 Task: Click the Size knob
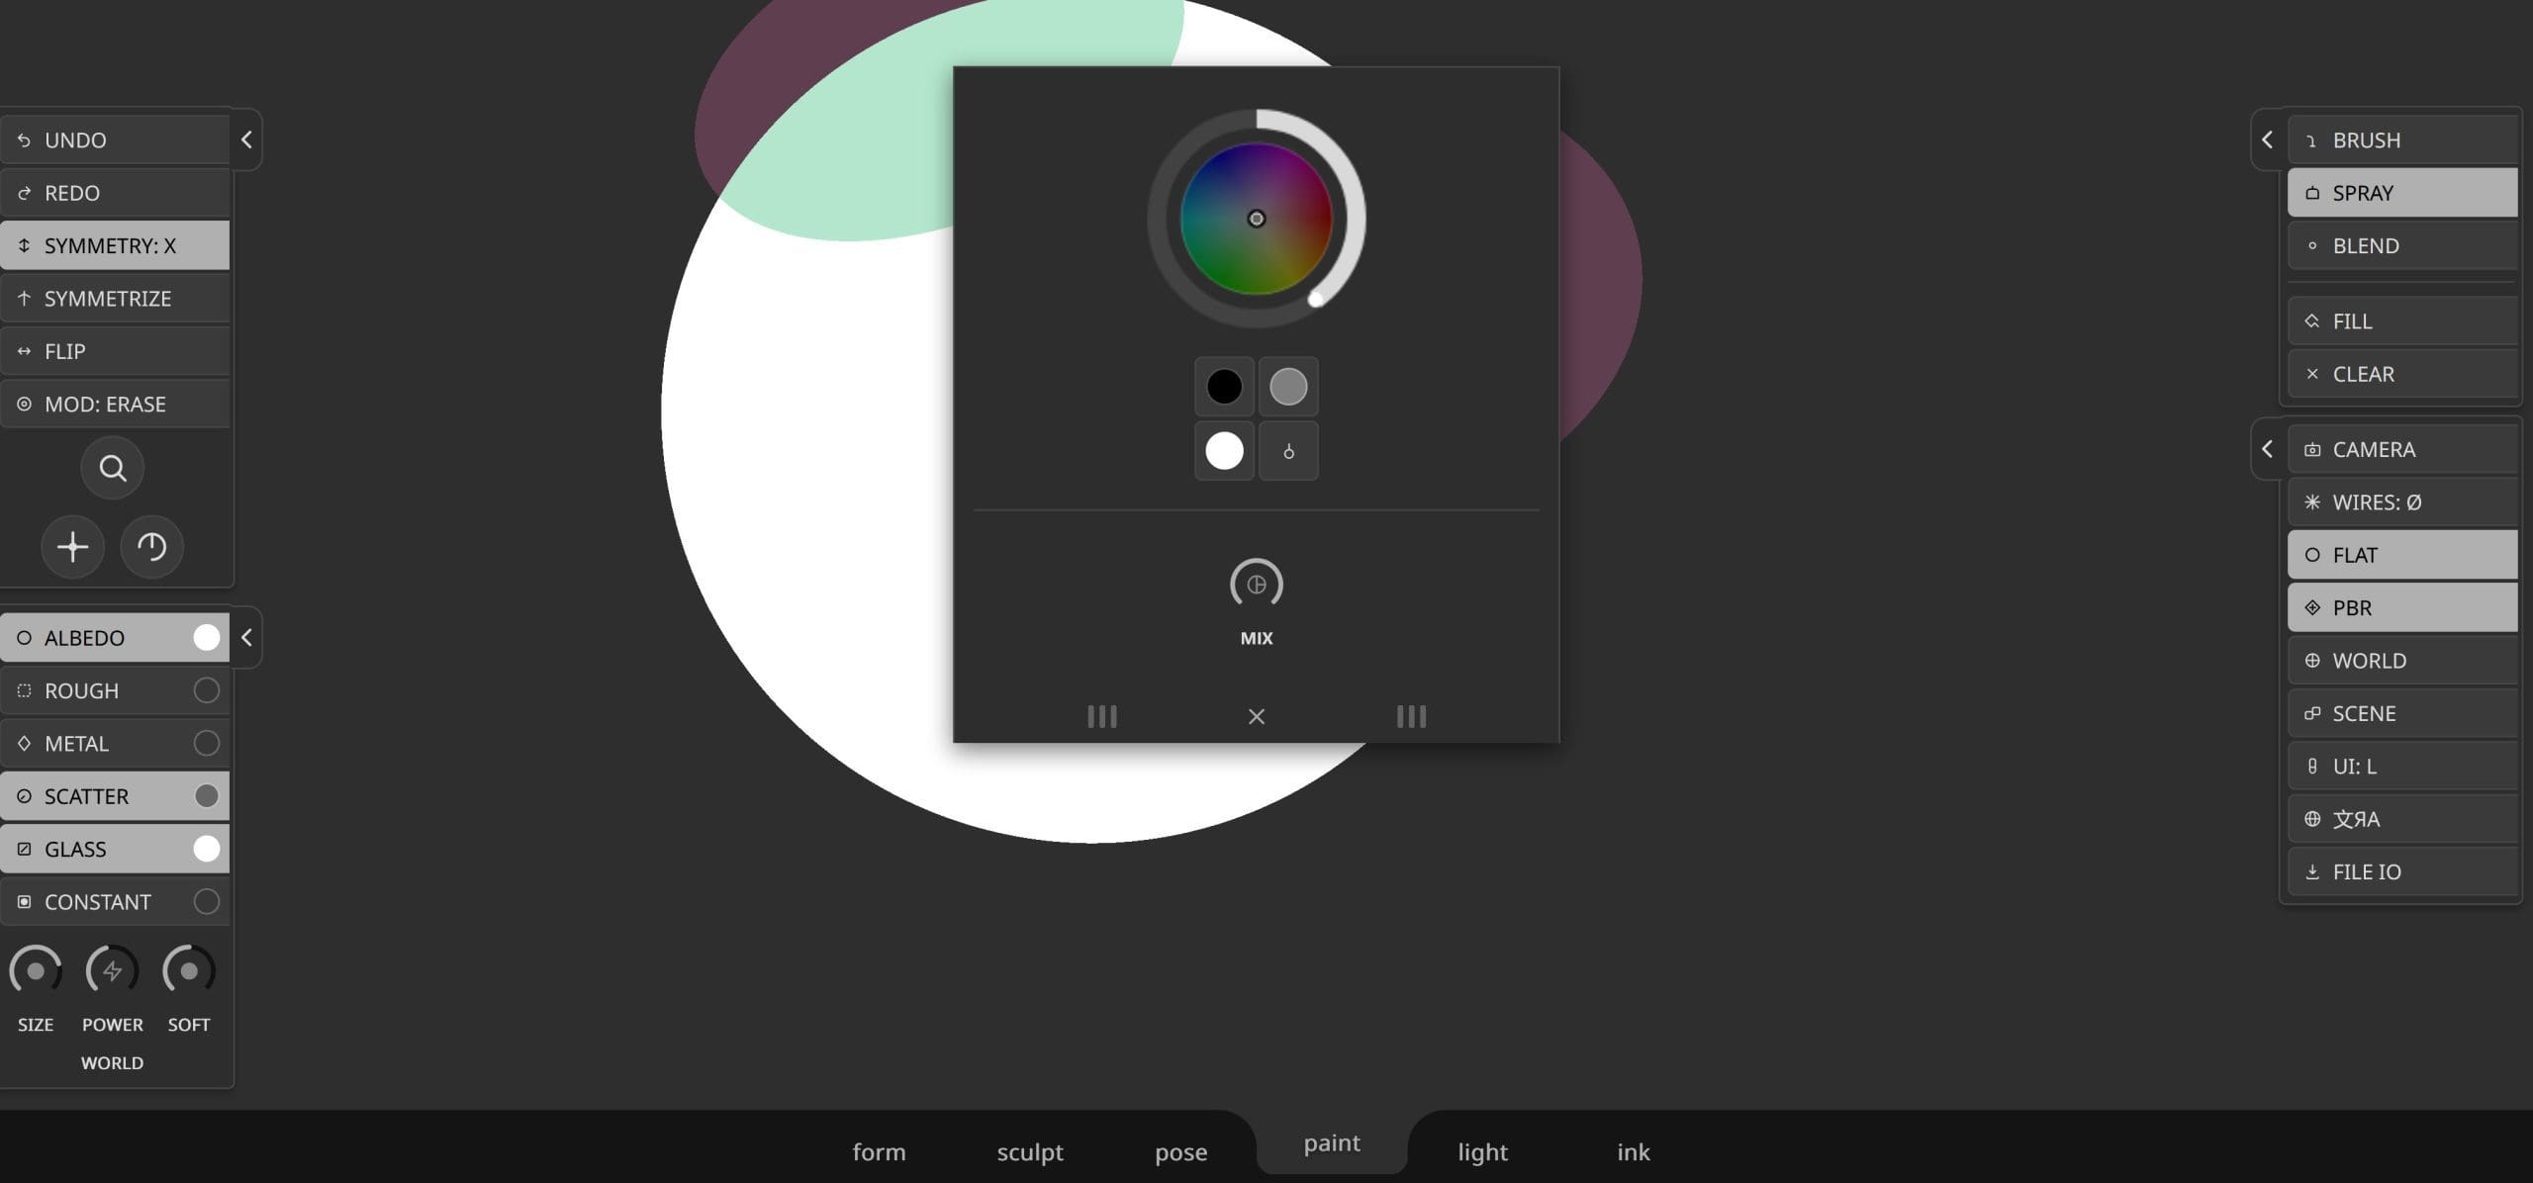(36, 970)
